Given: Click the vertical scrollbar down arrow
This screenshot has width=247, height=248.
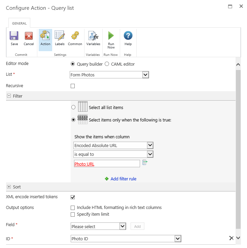Looking at the screenshot, I should tap(238, 238).
